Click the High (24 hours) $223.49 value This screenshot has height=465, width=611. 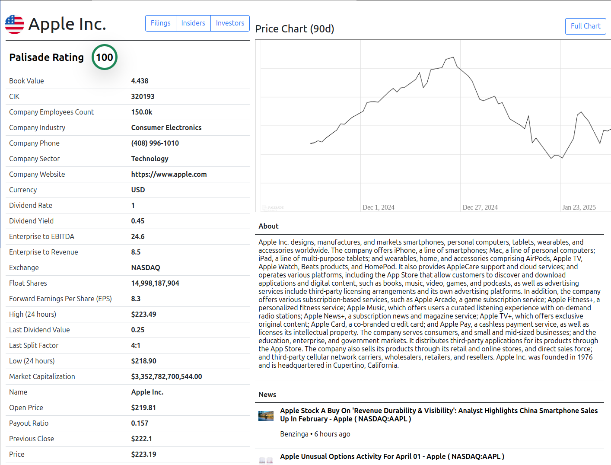pyautogui.click(x=144, y=314)
